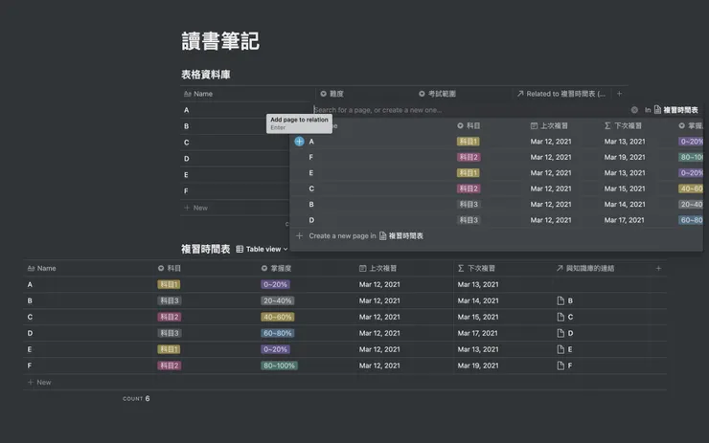Viewport: 709px width, 443px height.
Task: Open 掌握度 column header in lower table
Action: point(276,268)
